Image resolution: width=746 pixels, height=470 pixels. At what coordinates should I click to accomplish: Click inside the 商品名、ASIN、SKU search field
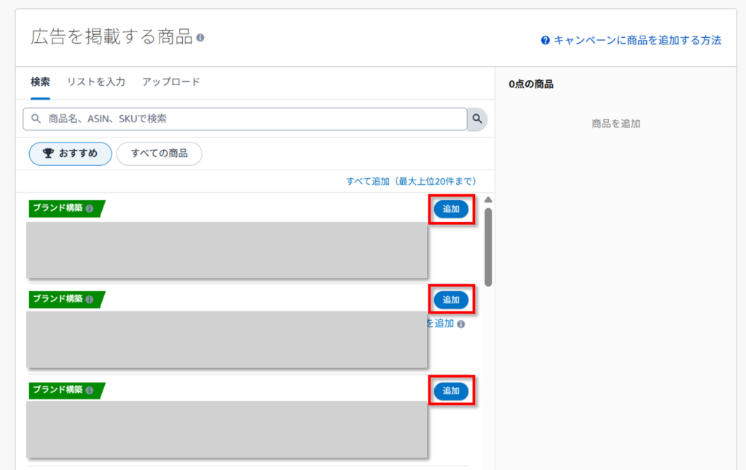click(x=248, y=119)
